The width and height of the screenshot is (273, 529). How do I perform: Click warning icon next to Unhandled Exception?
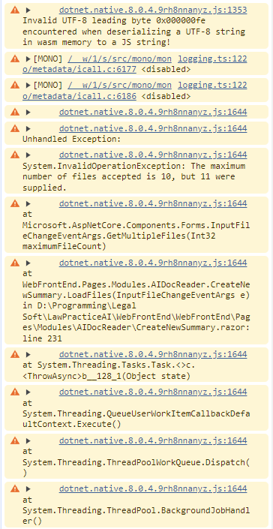tap(15, 128)
